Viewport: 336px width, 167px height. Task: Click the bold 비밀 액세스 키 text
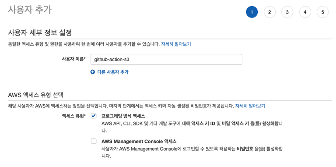point(235,124)
